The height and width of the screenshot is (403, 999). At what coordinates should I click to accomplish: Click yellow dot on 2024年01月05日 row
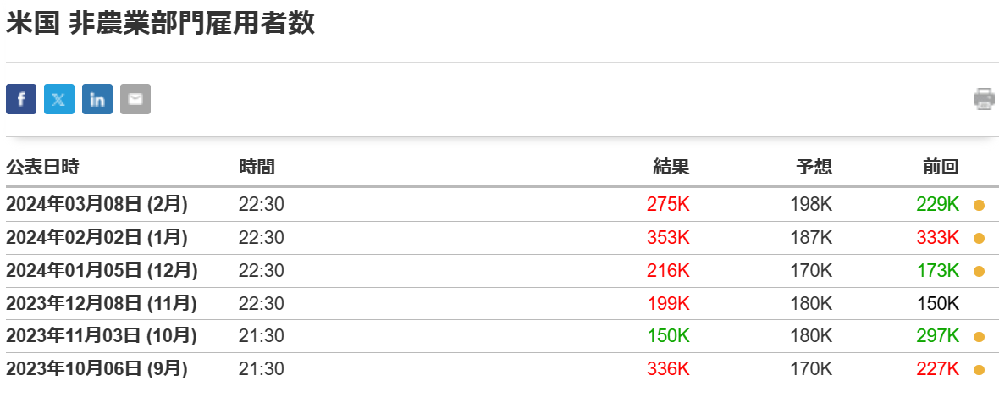(980, 271)
